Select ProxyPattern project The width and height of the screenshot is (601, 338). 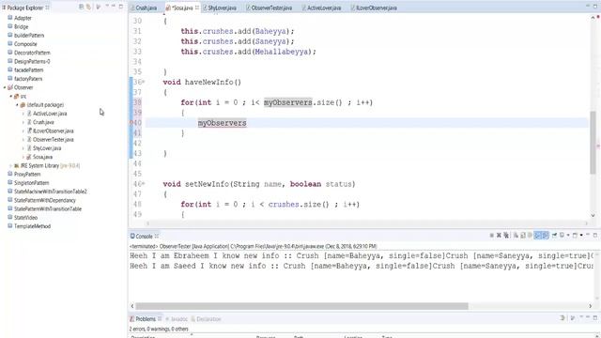coord(27,175)
